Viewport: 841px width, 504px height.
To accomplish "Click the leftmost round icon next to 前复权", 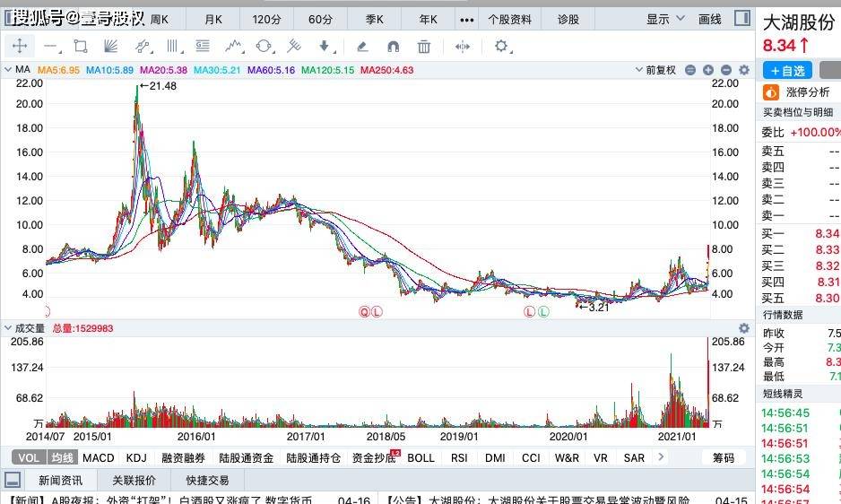I will coord(690,70).
